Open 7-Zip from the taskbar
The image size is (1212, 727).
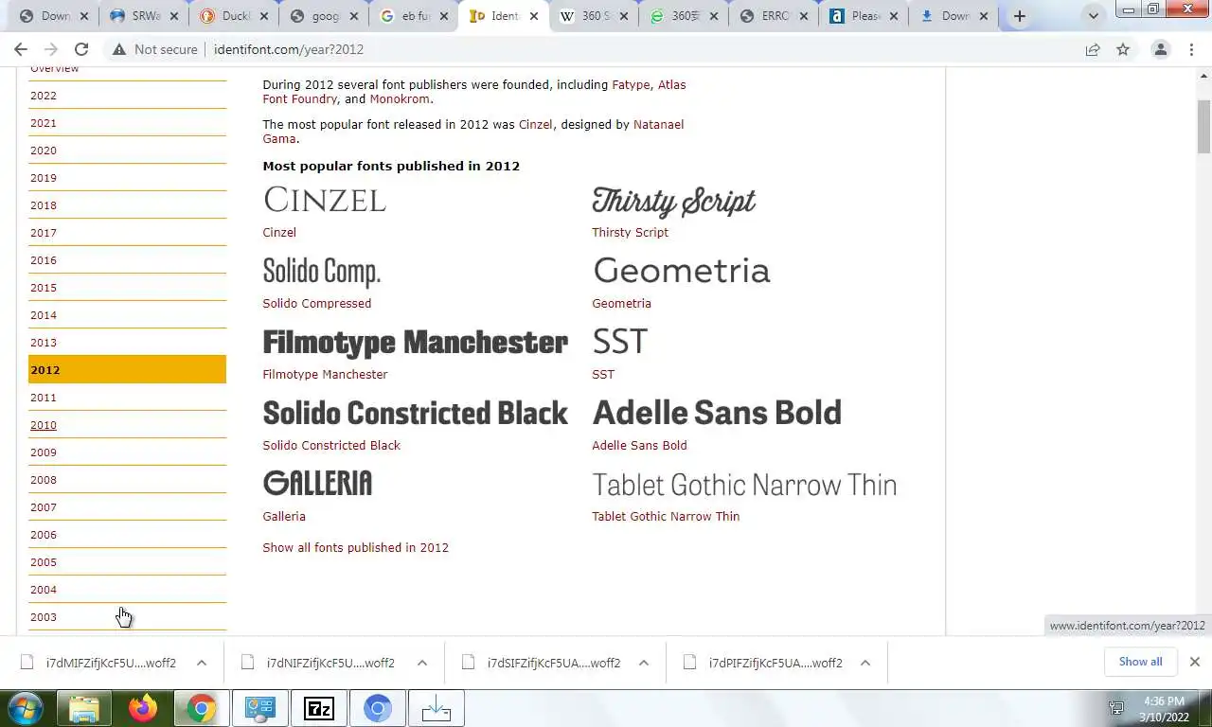[319, 708]
